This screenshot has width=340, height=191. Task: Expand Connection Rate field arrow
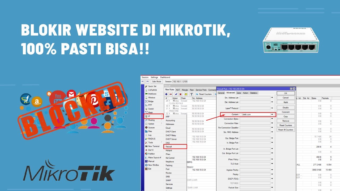coord(272,123)
